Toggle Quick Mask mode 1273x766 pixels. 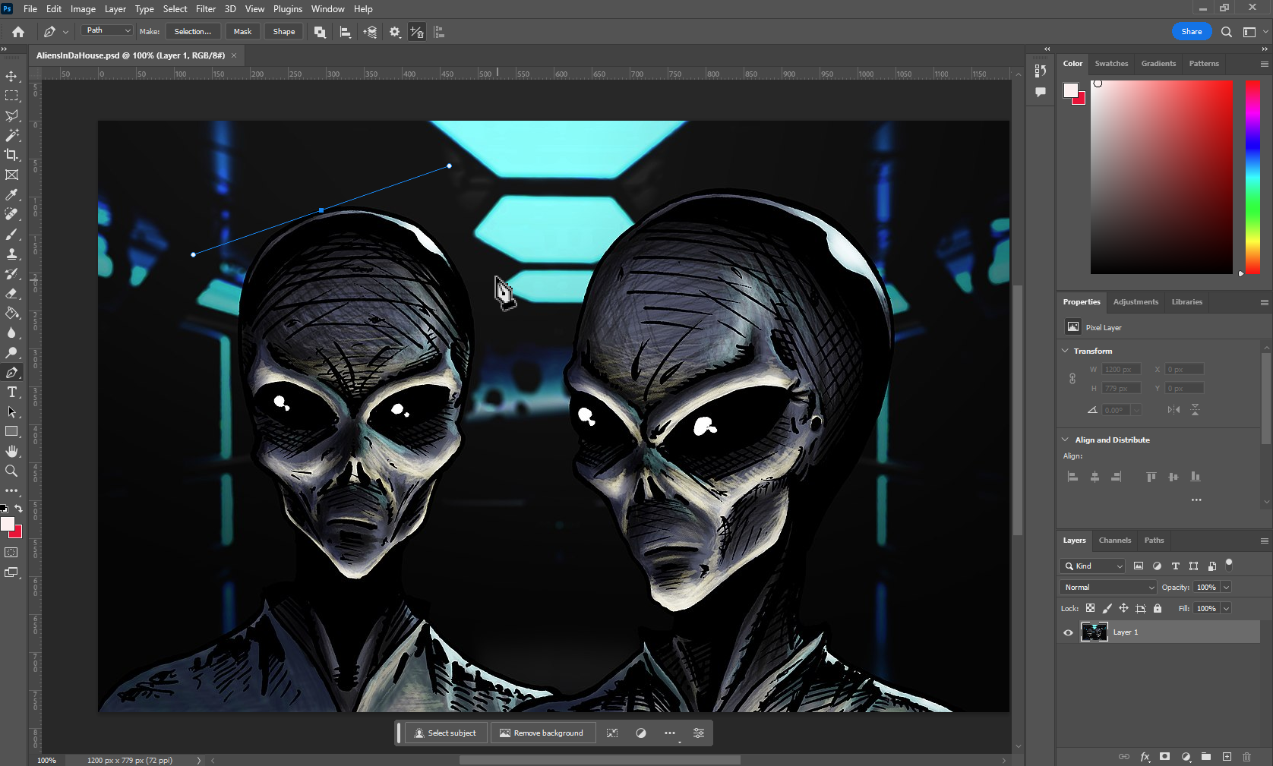[11, 553]
